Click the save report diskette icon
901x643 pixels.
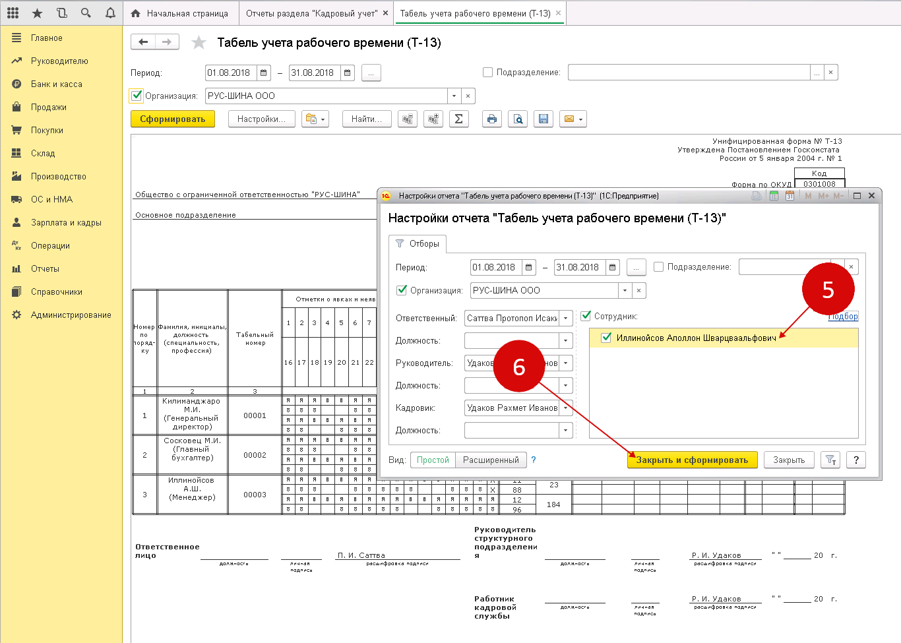tap(544, 119)
